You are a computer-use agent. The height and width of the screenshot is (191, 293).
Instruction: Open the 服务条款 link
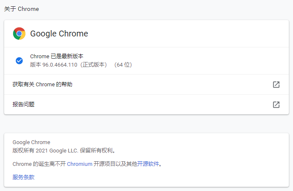(23, 177)
